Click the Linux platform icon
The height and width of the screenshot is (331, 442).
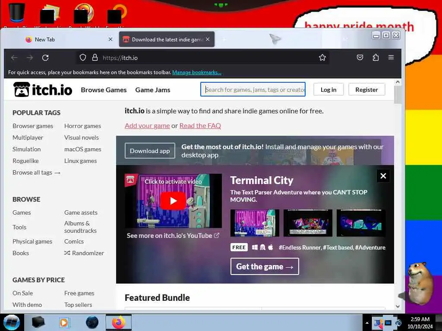coord(263,247)
